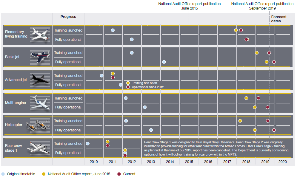Image resolution: width=297 pixels, height=177 pixels.
Task: Click the light-blue Elementary Training launched marker in 2011
Action: point(113,30)
